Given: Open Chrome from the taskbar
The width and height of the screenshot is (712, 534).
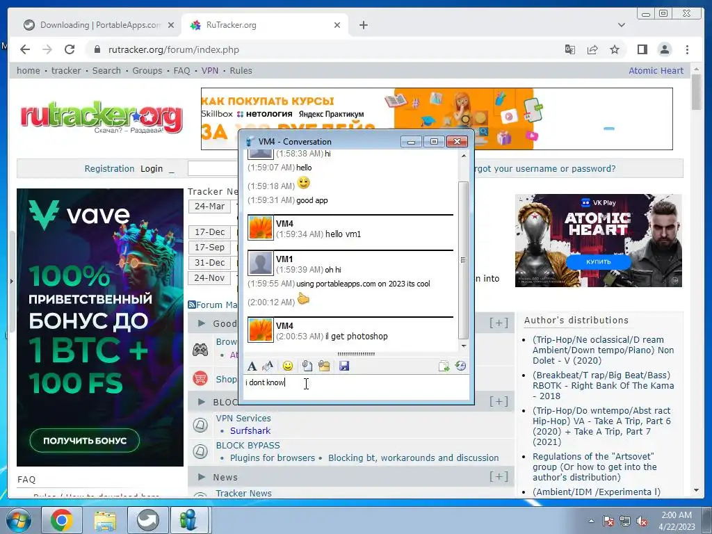Looking at the screenshot, I should [62, 519].
